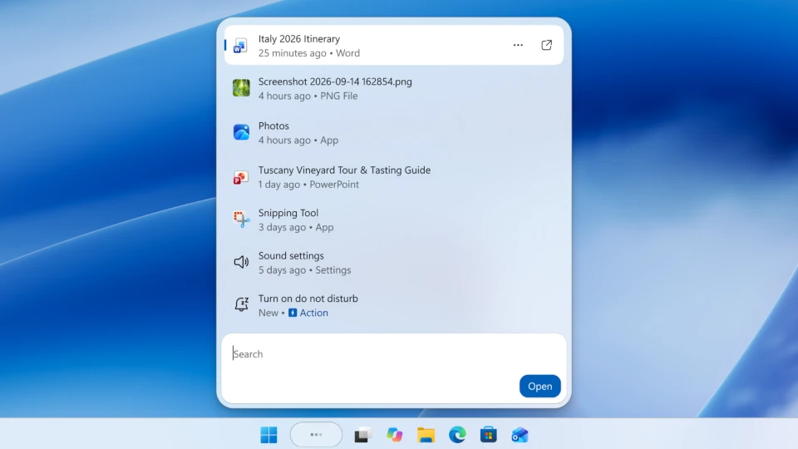
Task: Open Task View from the taskbar
Action: [363, 435]
